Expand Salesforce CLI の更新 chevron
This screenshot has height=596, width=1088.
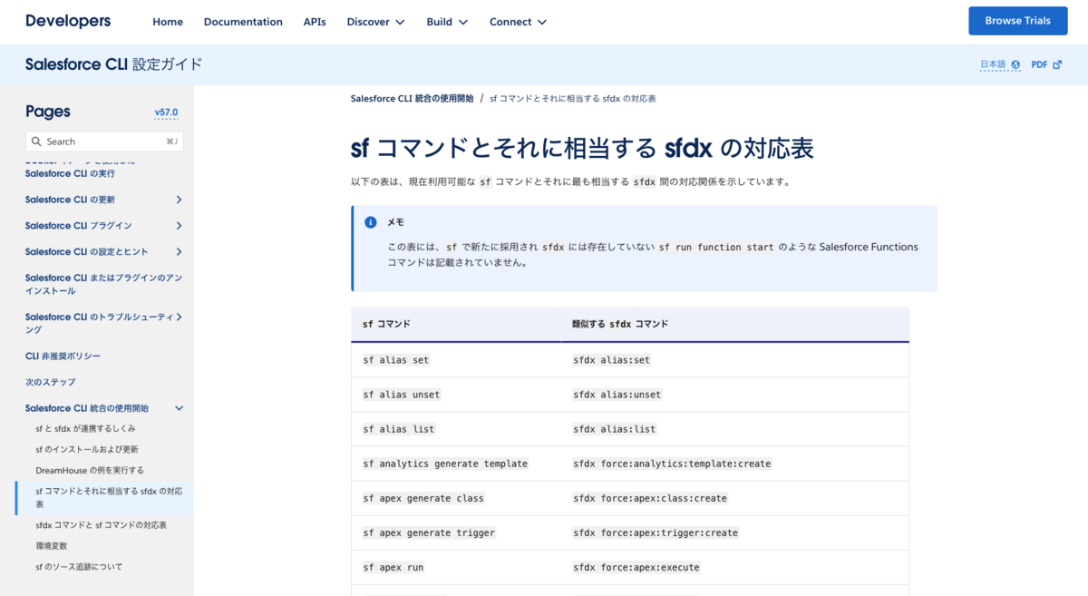179,200
